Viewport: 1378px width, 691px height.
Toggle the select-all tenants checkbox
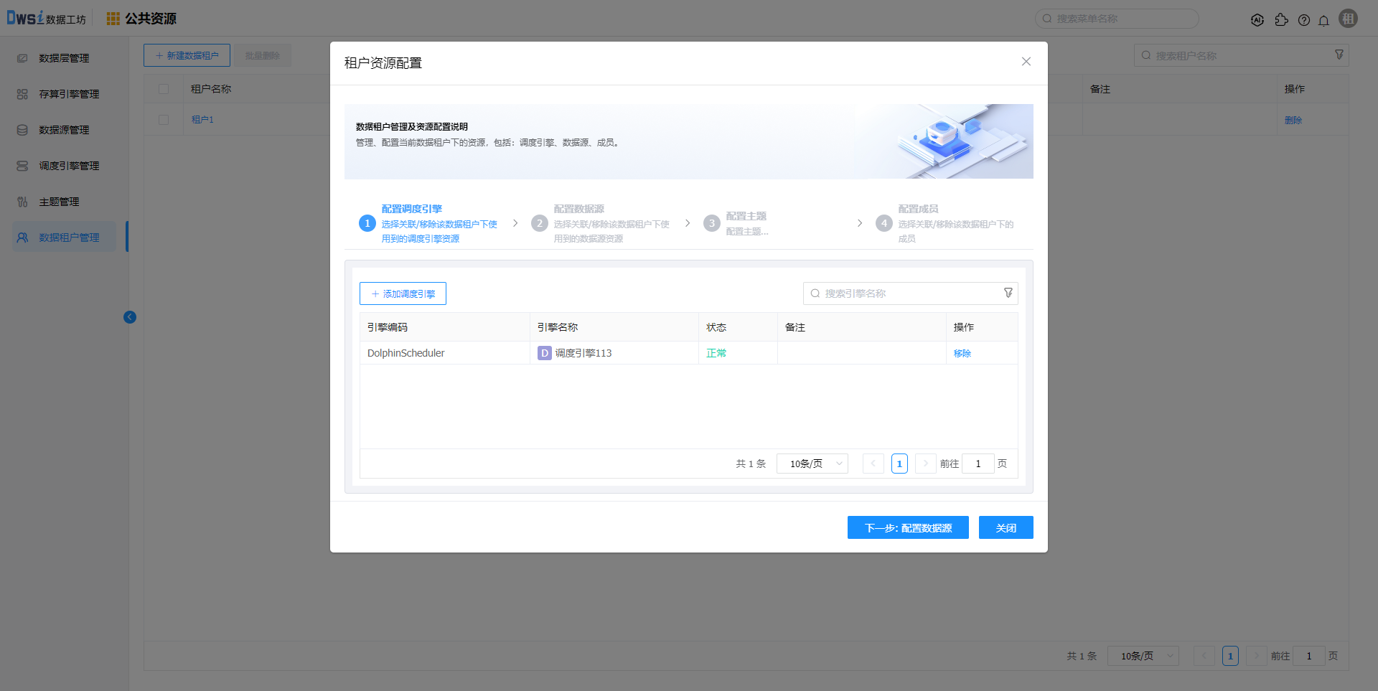coord(164,89)
